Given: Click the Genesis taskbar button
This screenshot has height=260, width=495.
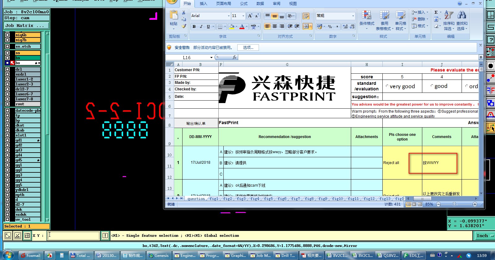Looking at the screenshot, I should coord(158,255).
